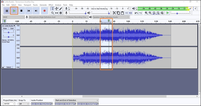Open the Project Rate 44100 dropdown
This screenshot has width=201, height=106.
pyautogui.click(x=9, y=104)
